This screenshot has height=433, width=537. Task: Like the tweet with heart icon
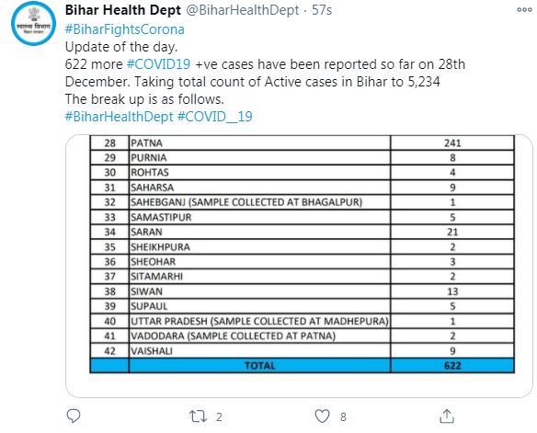pos(322,416)
